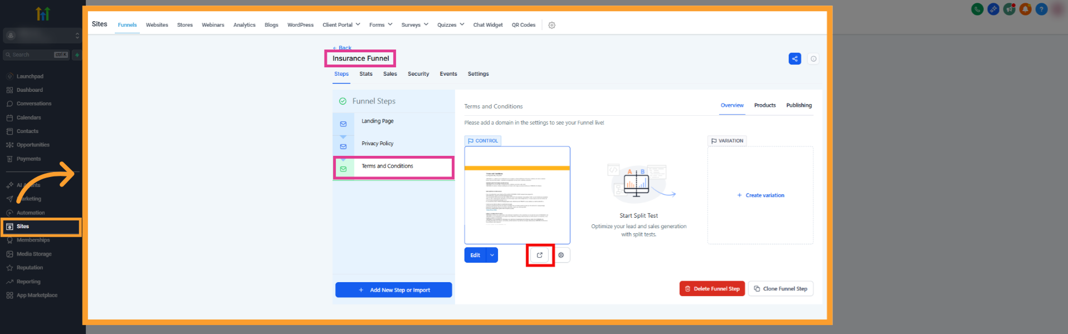Switch to the funnel Sales tab
This screenshot has width=1068, height=334.
click(390, 74)
